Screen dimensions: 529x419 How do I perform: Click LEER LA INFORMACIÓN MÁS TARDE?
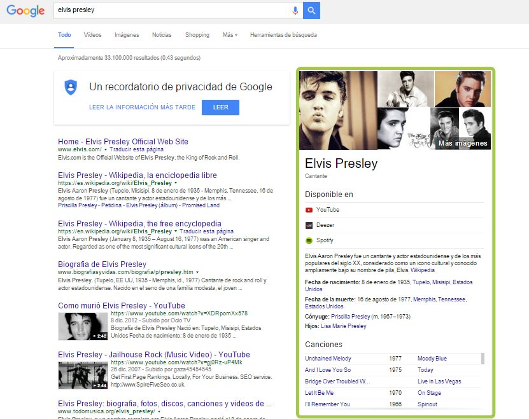[x=142, y=107]
